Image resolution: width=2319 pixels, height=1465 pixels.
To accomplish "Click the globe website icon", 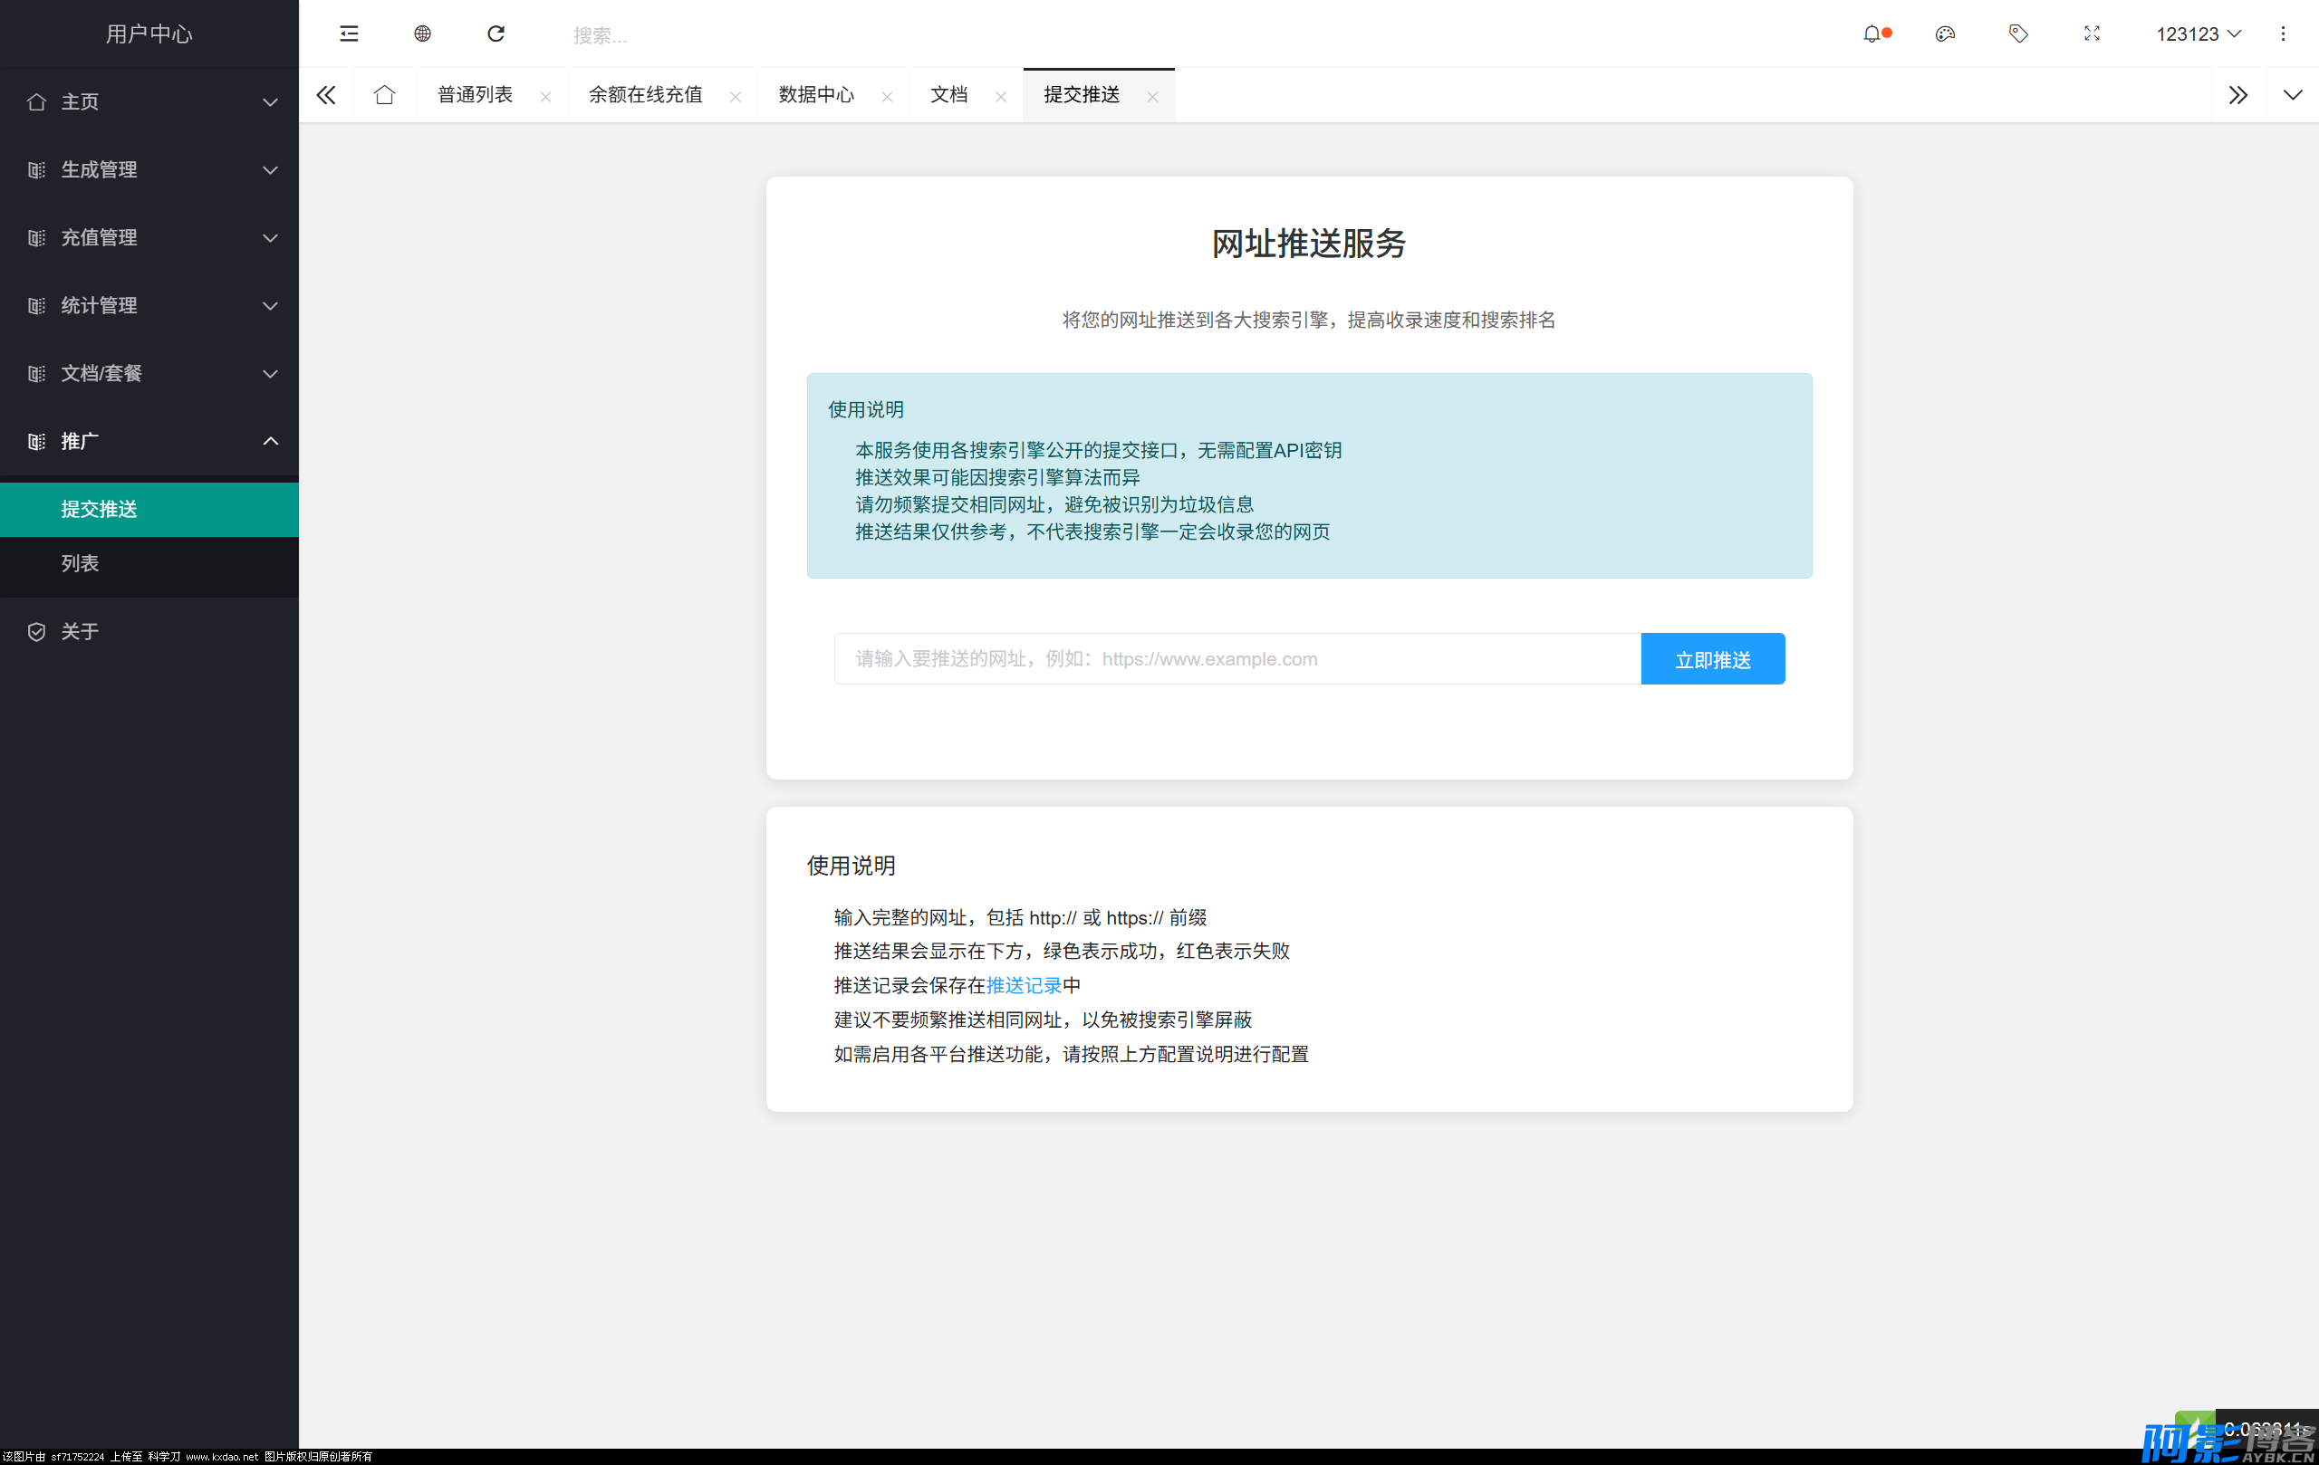I will [x=422, y=34].
